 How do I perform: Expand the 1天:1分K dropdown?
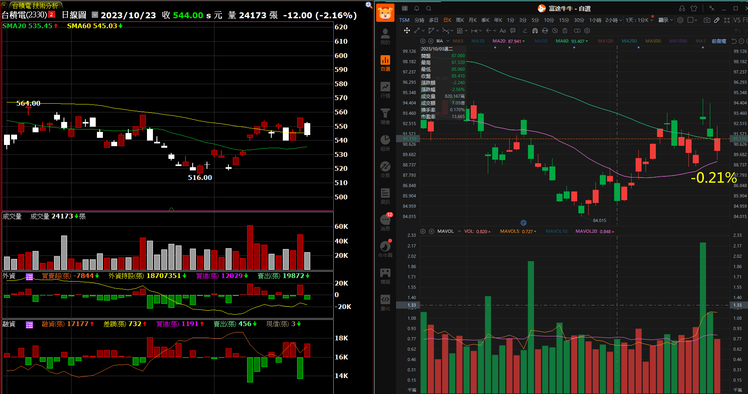652,20
